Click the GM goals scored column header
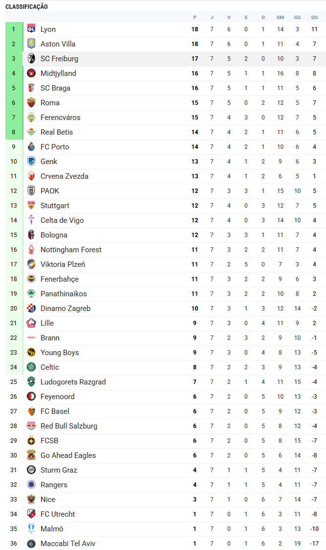This screenshot has width=326, height=550. [280, 18]
